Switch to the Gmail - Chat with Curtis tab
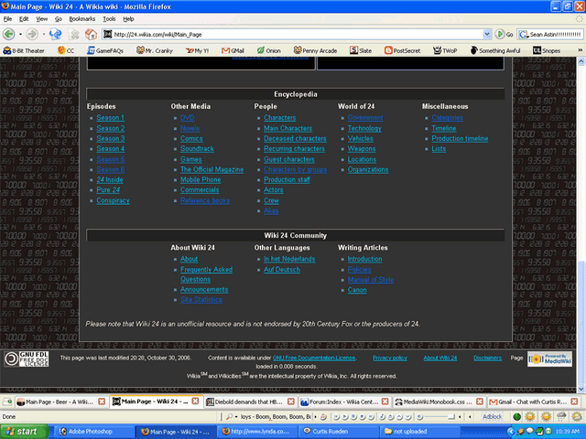The image size is (586, 439). pos(533,402)
